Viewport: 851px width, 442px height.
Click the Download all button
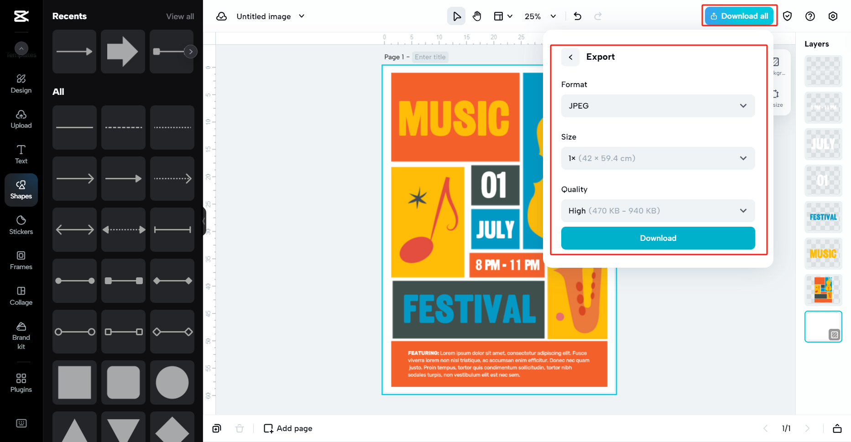pos(739,16)
